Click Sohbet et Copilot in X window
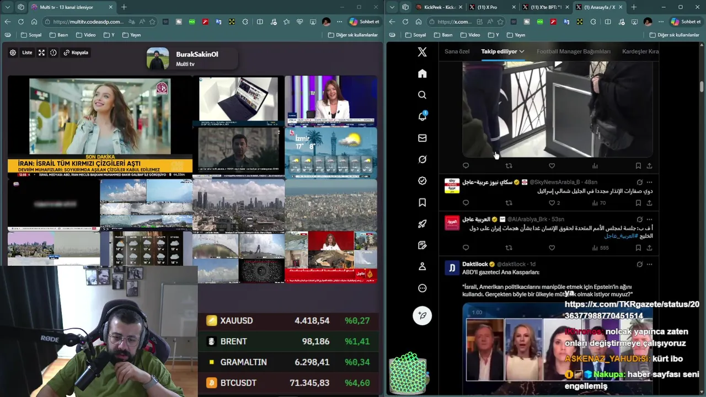The width and height of the screenshot is (706, 397). [686, 22]
